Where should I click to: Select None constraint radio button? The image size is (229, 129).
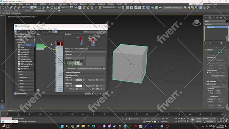209,91
